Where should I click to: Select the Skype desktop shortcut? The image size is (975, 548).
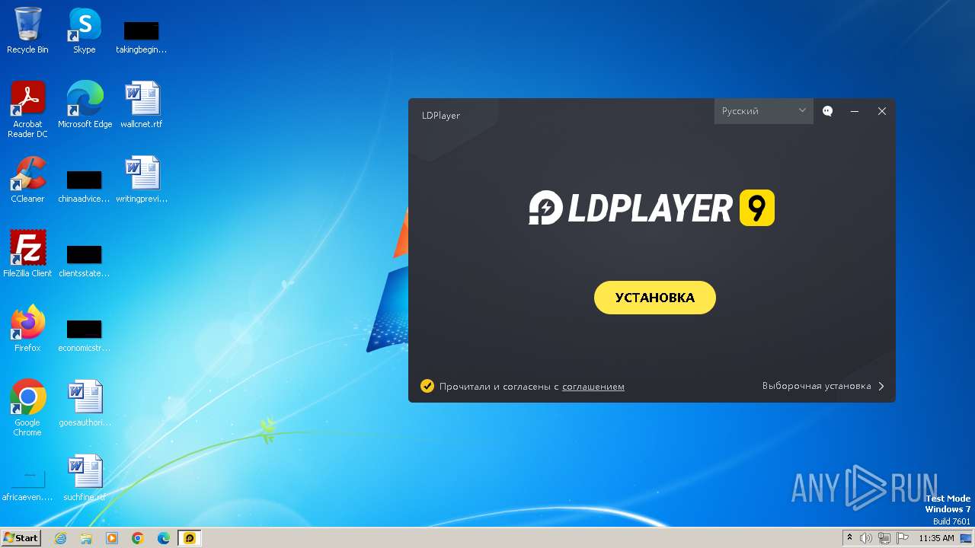[x=84, y=30]
